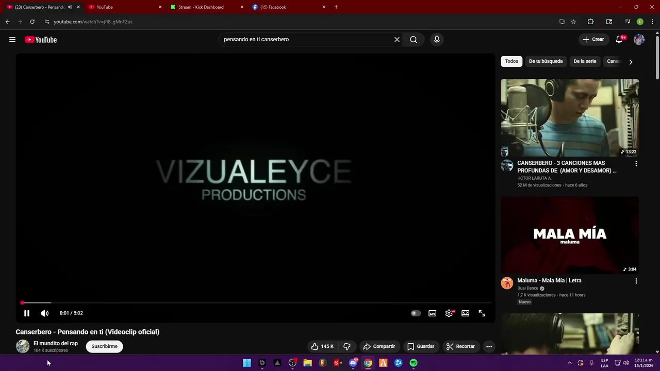The image size is (660, 371).
Task: Mute the playing tab via speaker icon
Action: pos(70,7)
